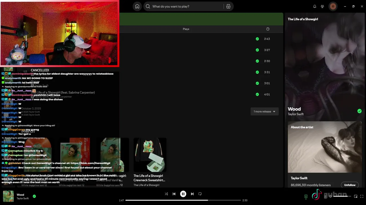The height and width of the screenshot is (205, 366).
Task: Click the 1:47 elapsed time label
Action: tap(122, 200)
